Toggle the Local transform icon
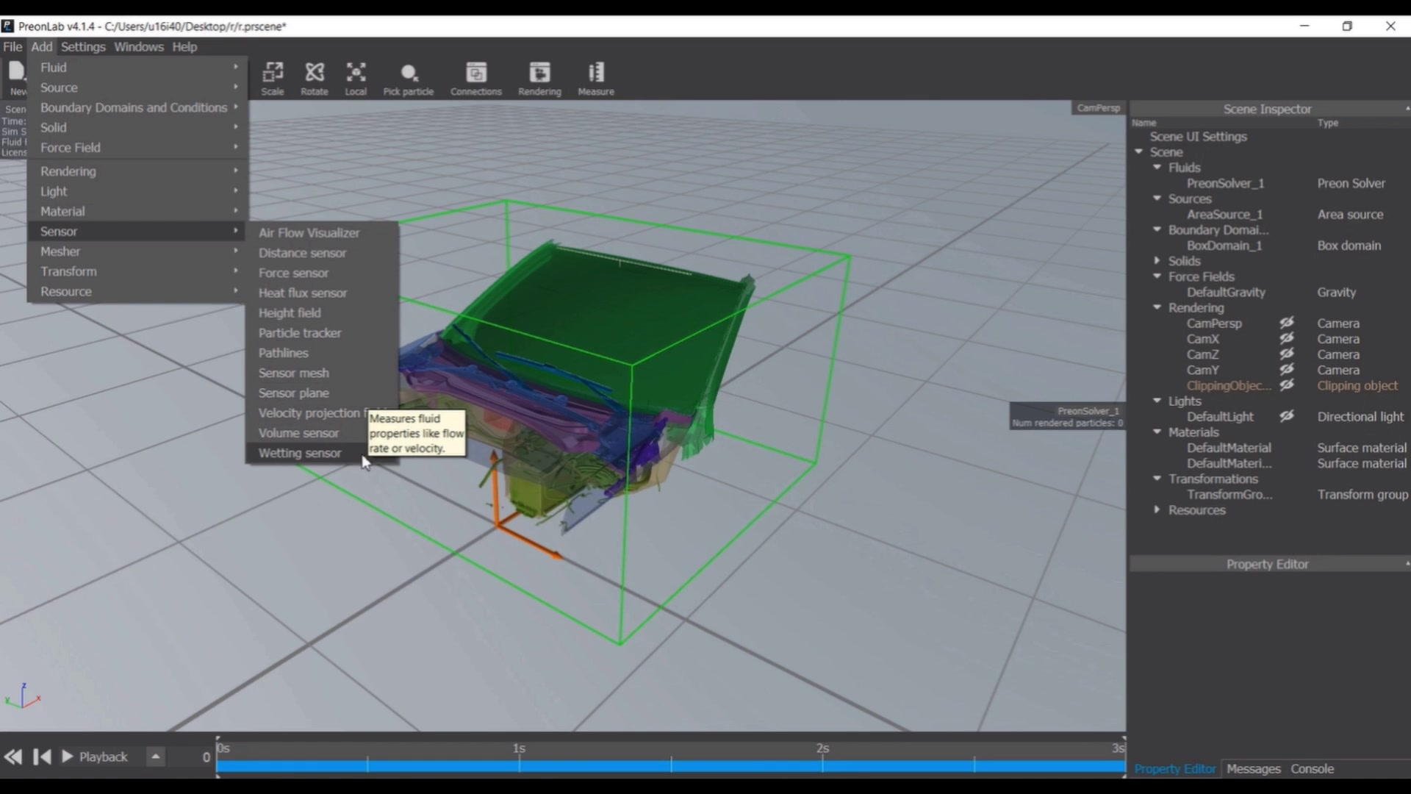Viewport: 1411px width, 794px height. [x=356, y=74]
